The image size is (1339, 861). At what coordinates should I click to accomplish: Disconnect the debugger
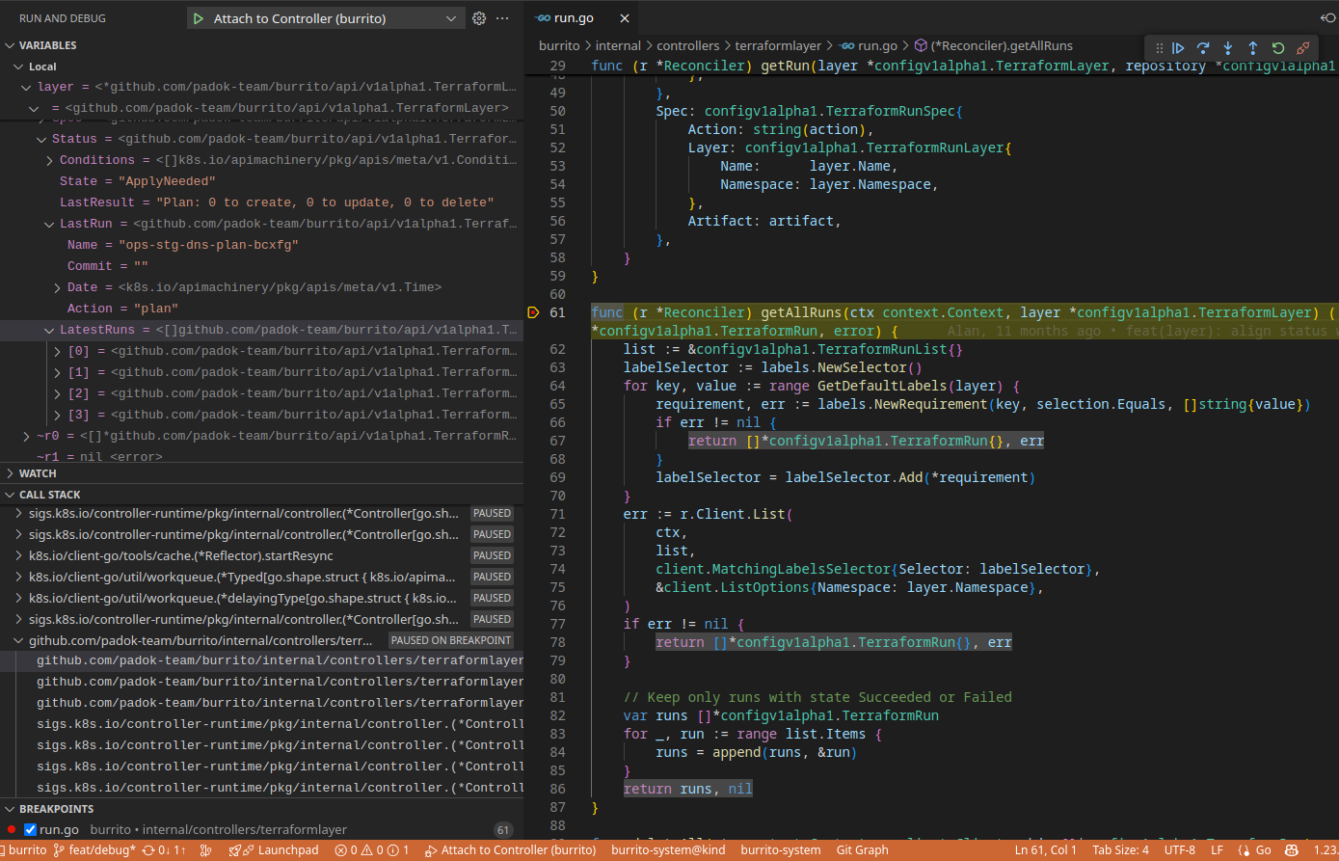(1302, 47)
